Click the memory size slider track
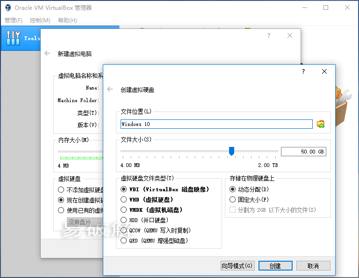This screenshot has width=359, height=278. 80,151
